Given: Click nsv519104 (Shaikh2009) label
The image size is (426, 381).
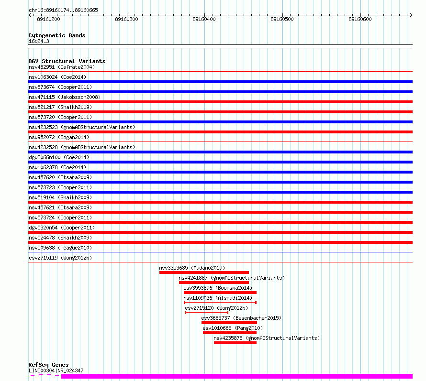Looking at the screenshot, I should [60, 197].
